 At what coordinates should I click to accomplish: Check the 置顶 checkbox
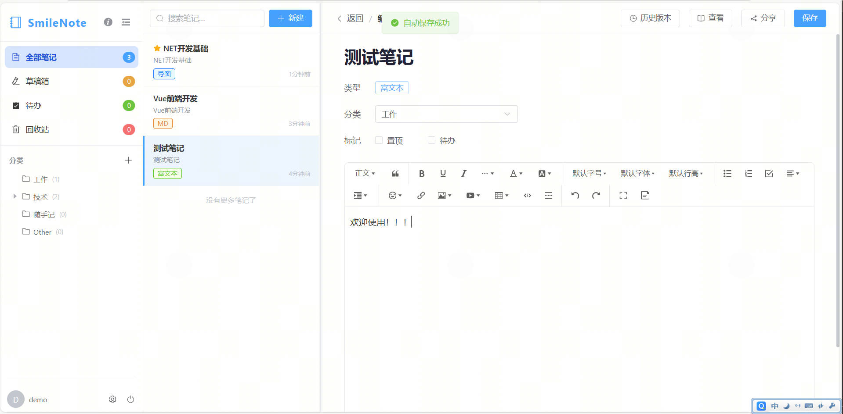379,140
